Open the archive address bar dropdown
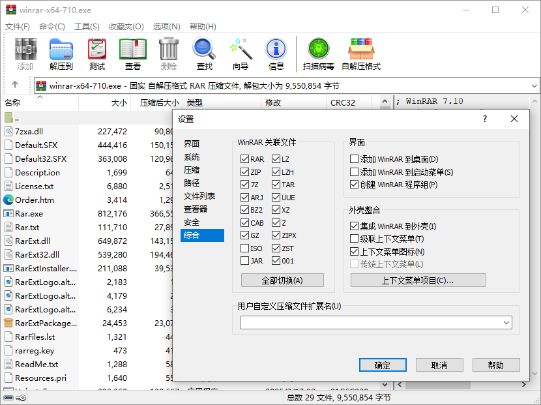 (534, 85)
